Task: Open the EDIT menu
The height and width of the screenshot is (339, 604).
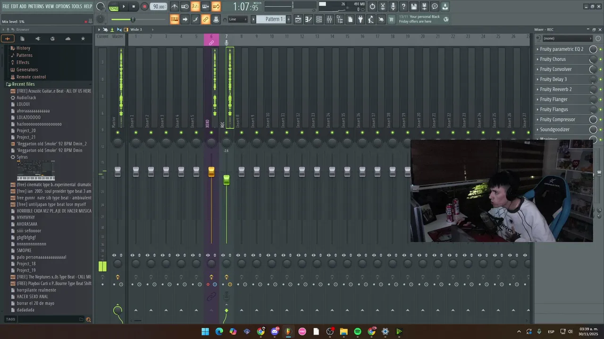Action: point(15,6)
